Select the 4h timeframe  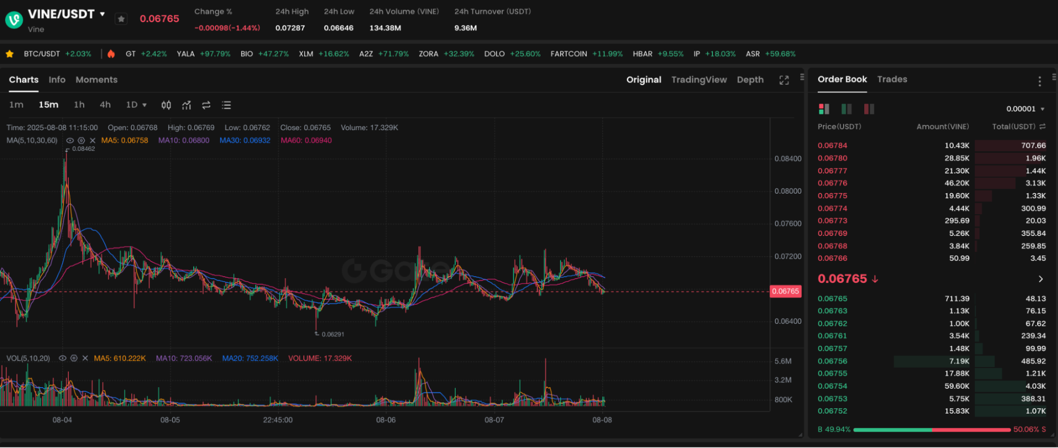pyautogui.click(x=105, y=105)
